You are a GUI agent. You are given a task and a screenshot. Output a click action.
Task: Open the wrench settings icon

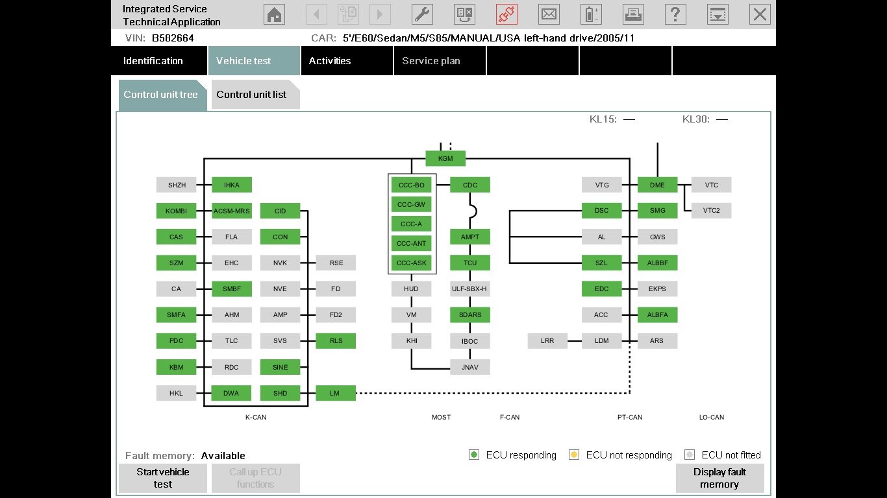[422, 14]
